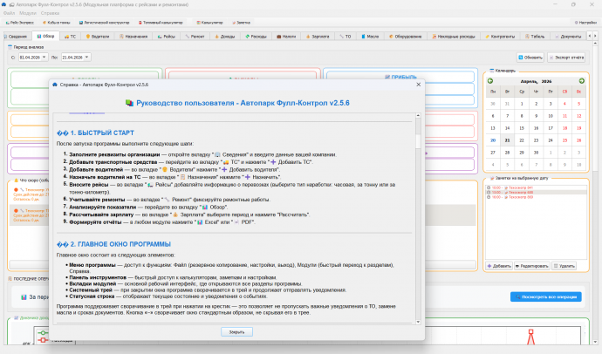
Task: Open the Справка menu
Action: tap(50, 13)
